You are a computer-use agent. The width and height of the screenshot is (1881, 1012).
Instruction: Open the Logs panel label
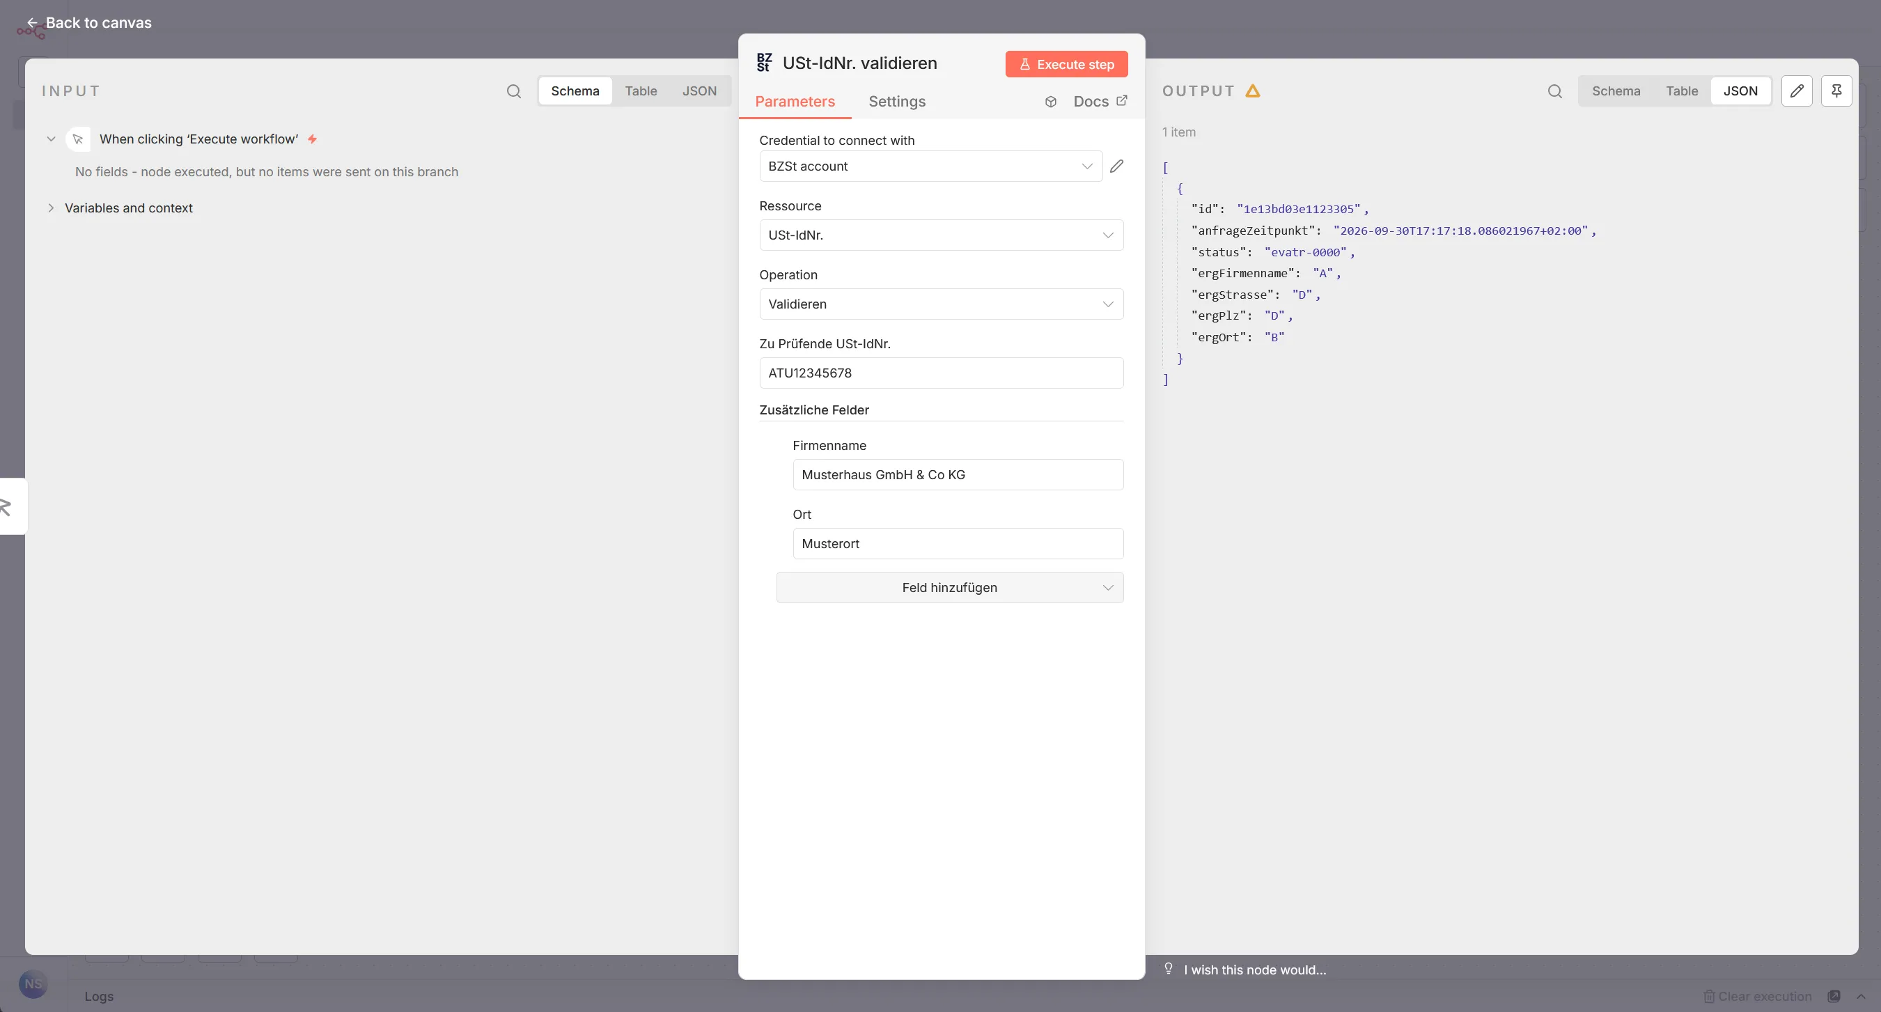point(100,997)
